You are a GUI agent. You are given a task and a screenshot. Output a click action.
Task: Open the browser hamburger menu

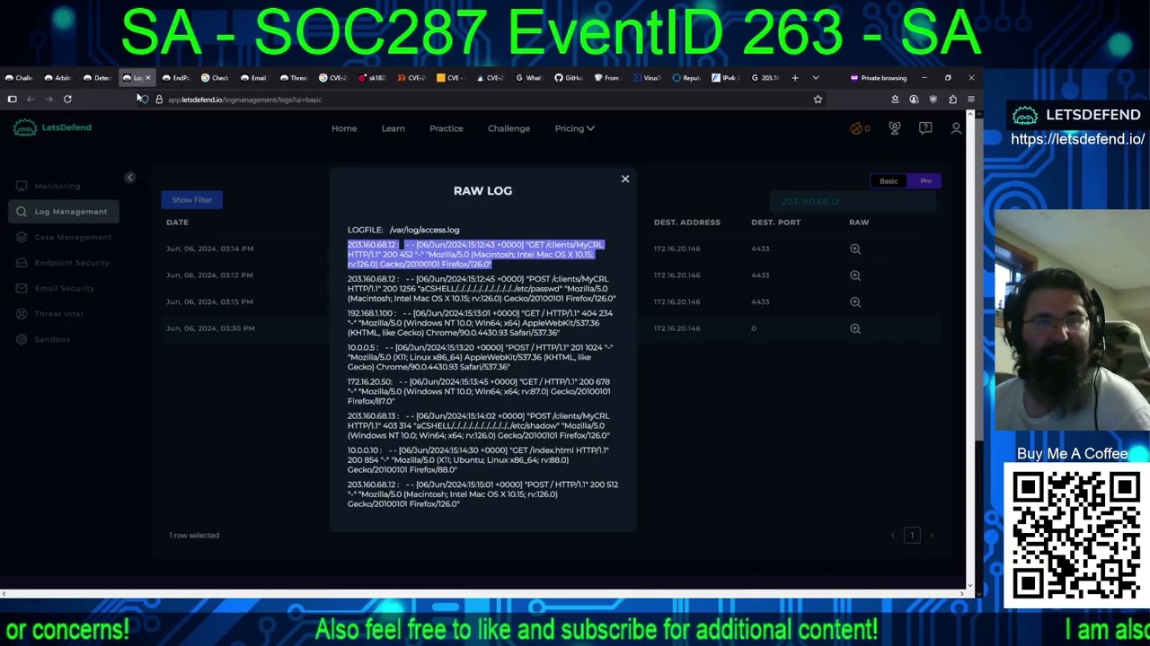click(971, 100)
